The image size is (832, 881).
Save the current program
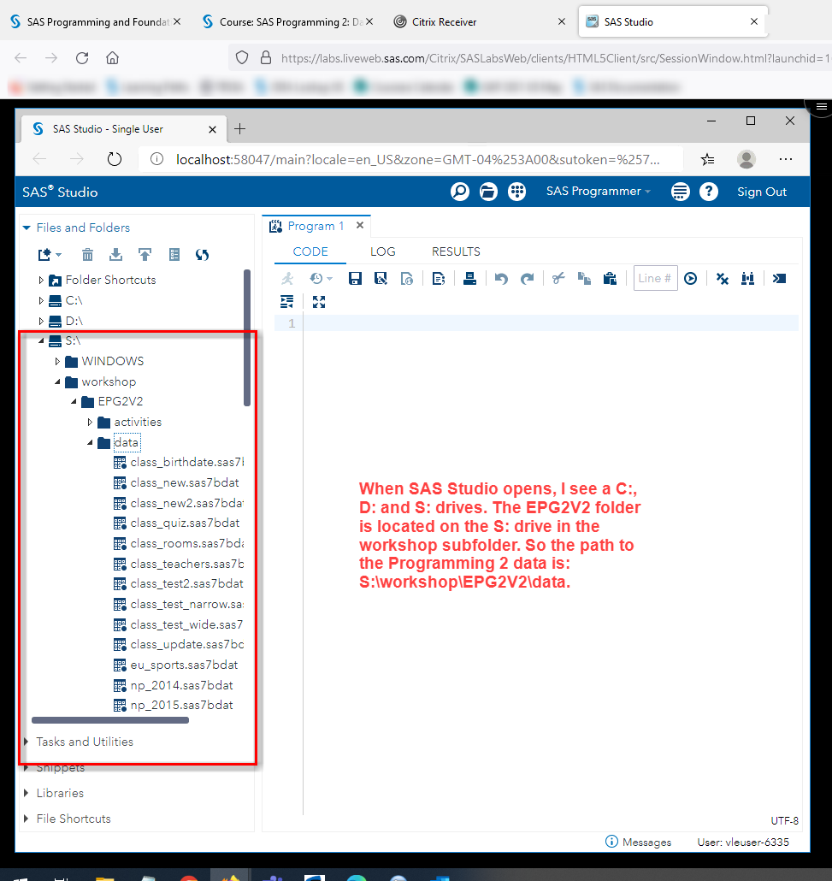click(354, 278)
